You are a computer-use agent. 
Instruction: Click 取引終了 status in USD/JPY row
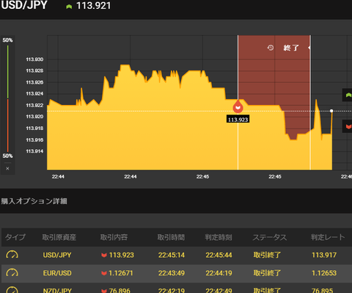[x=267, y=255]
